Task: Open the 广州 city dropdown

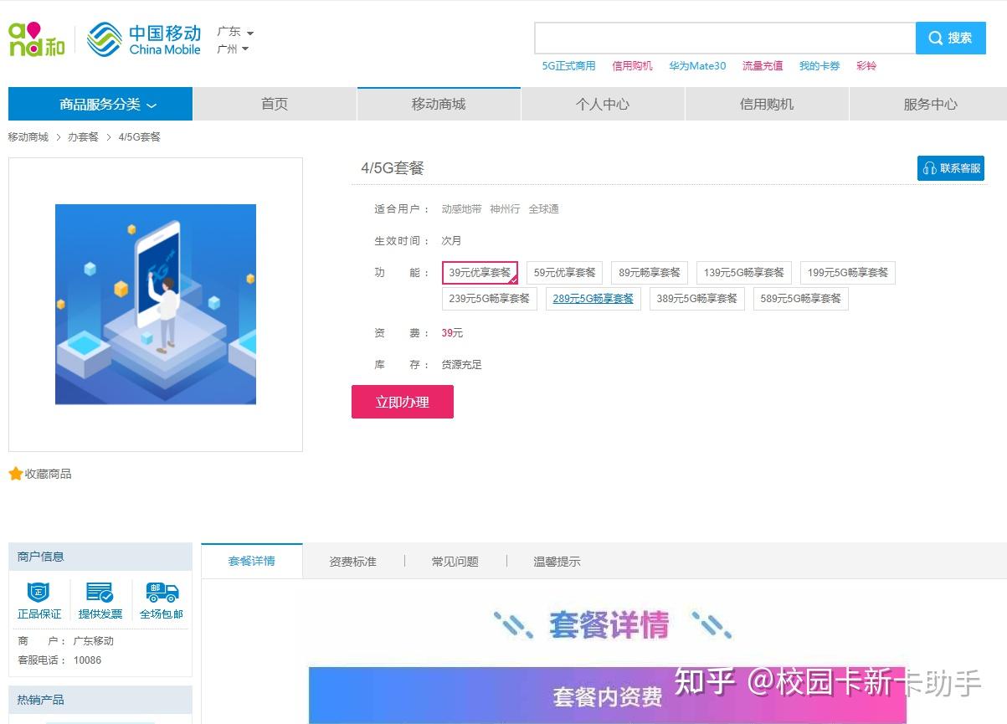Action: 233,49
